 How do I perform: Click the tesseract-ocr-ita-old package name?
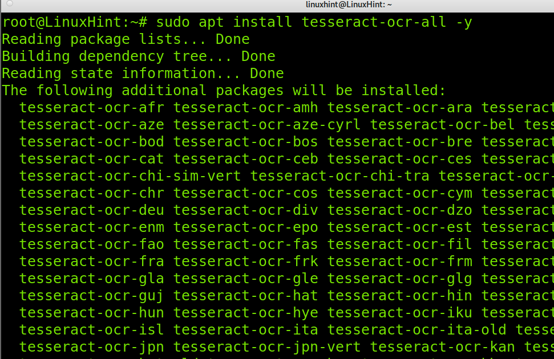417,330
